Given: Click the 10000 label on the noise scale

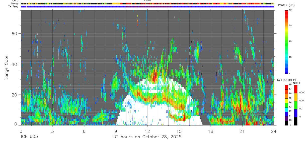Looking at the screenshot, I should 302,92.
